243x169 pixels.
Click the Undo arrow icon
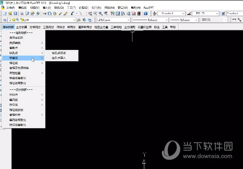(72, 14)
